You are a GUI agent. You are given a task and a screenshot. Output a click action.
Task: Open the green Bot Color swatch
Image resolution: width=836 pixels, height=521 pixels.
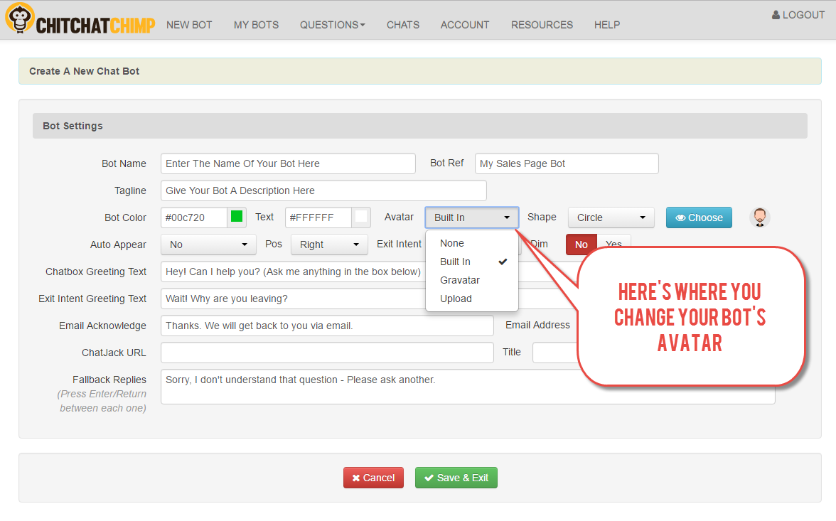[237, 217]
